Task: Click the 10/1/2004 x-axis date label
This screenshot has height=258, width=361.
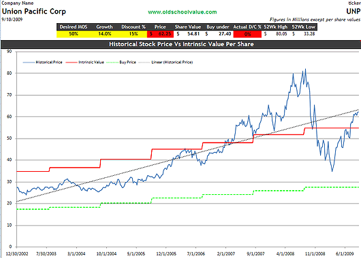Action: [106, 254]
